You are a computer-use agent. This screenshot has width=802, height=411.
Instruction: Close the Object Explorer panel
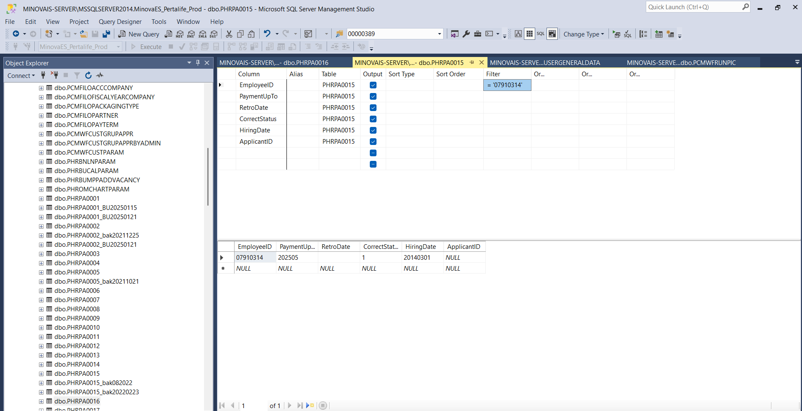207,63
